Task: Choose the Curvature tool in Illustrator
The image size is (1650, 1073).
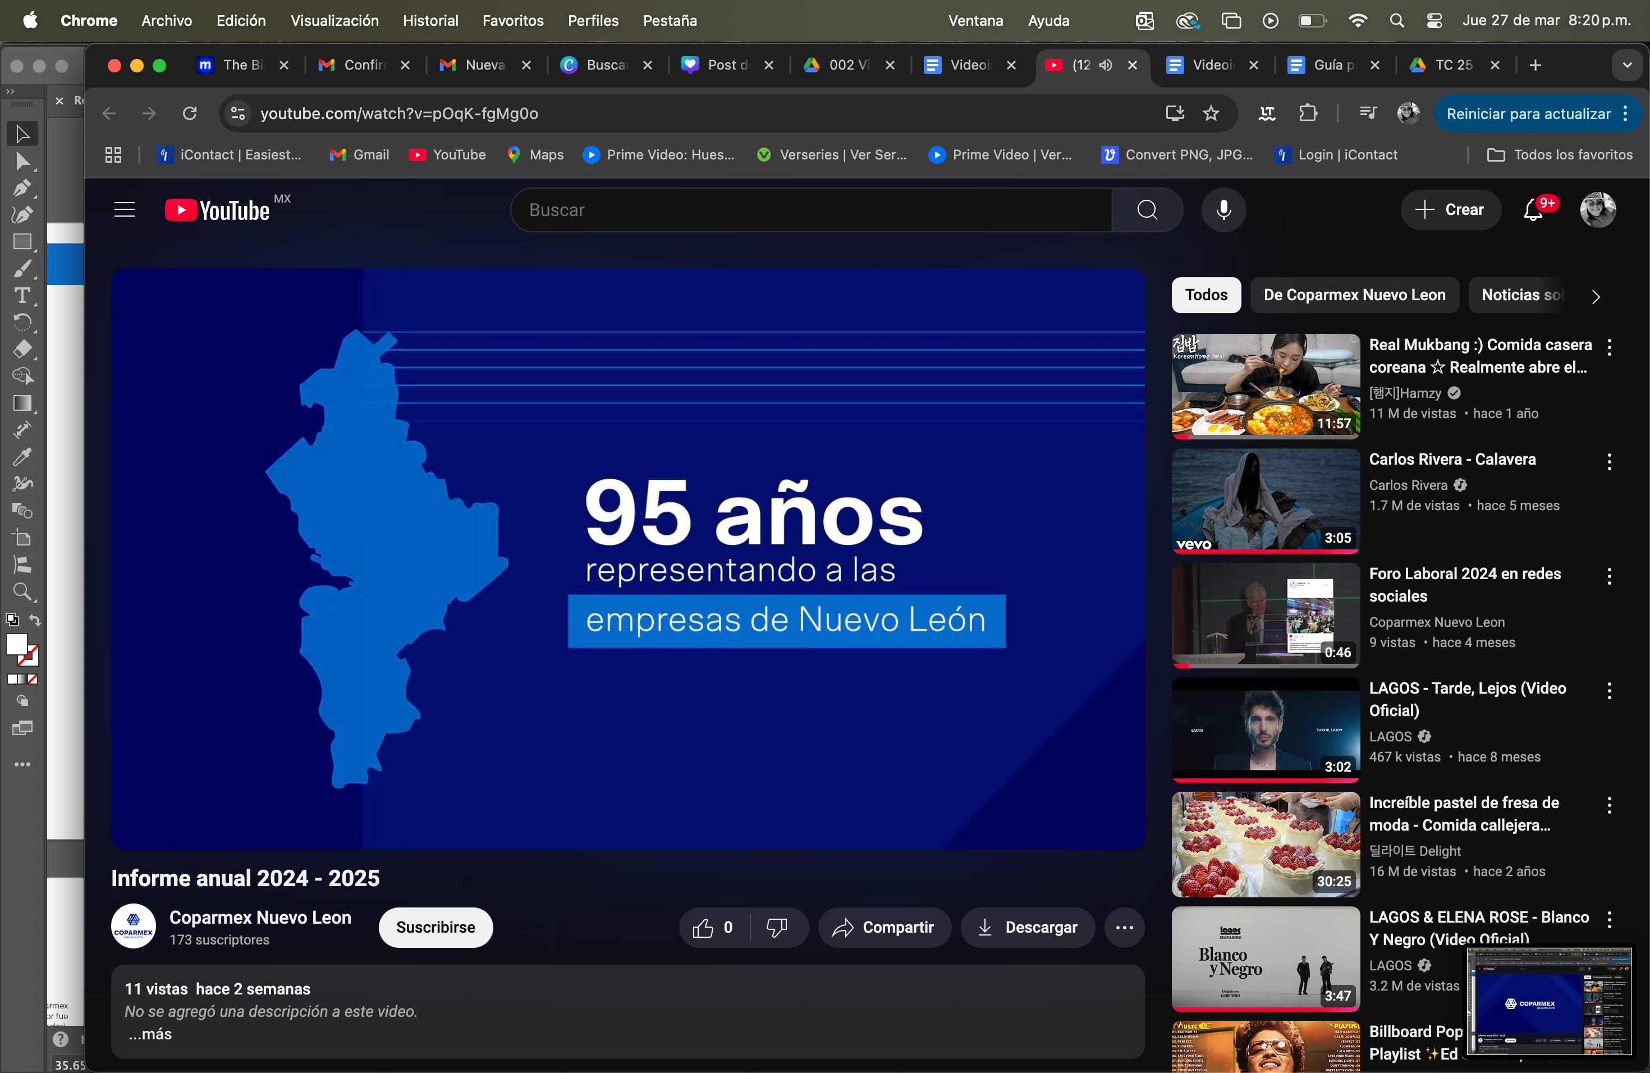Action: [x=22, y=215]
